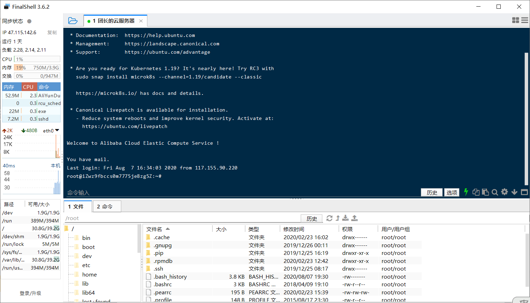
Task: Open terminal 历史 command history button
Action: [x=432, y=192]
